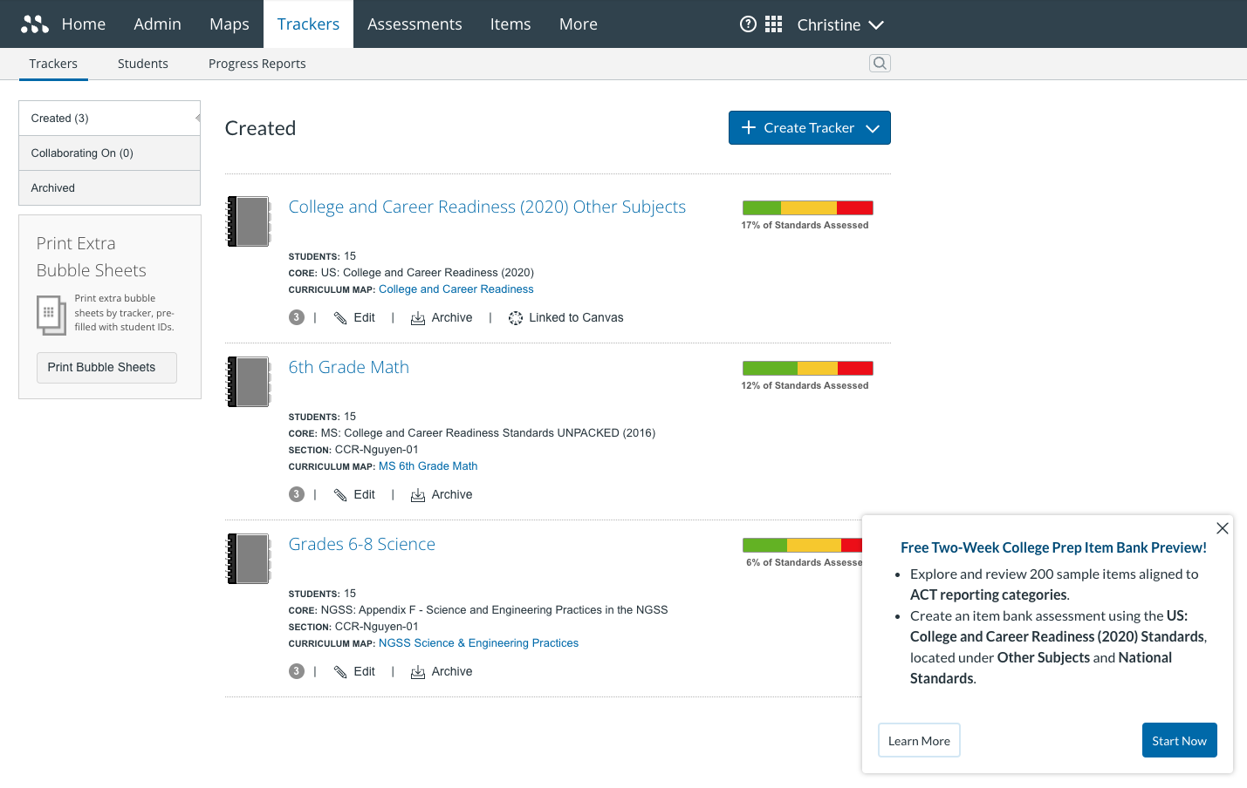Image resolution: width=1247 pixels, height=788 pixels.
Task: Open the 6th Grade Math tracker
Action: (349, 368)
